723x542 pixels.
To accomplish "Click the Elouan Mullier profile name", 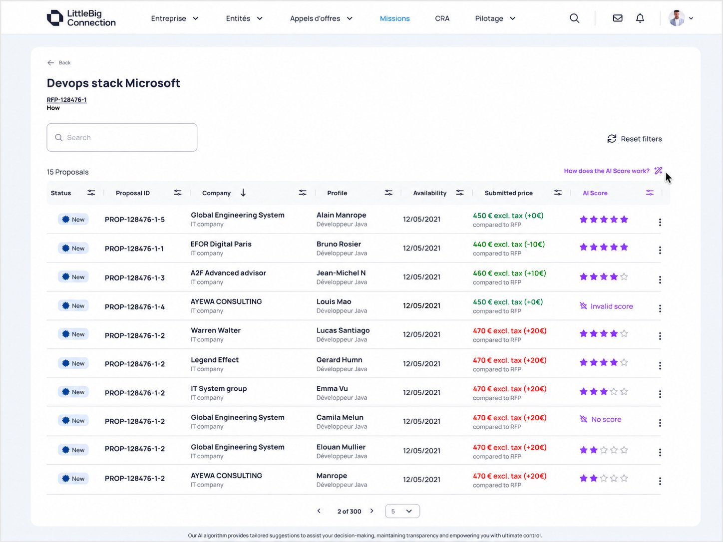I will pos(341,447).
